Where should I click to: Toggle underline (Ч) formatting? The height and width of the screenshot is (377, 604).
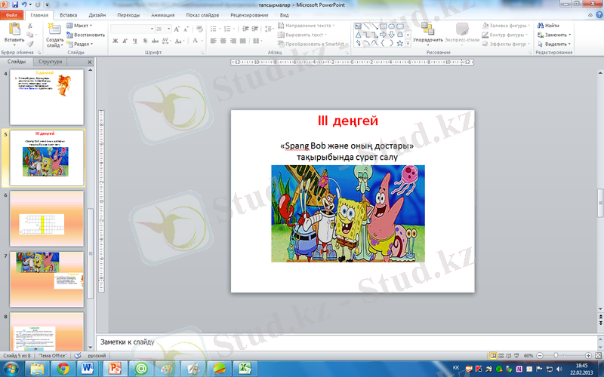134,41
